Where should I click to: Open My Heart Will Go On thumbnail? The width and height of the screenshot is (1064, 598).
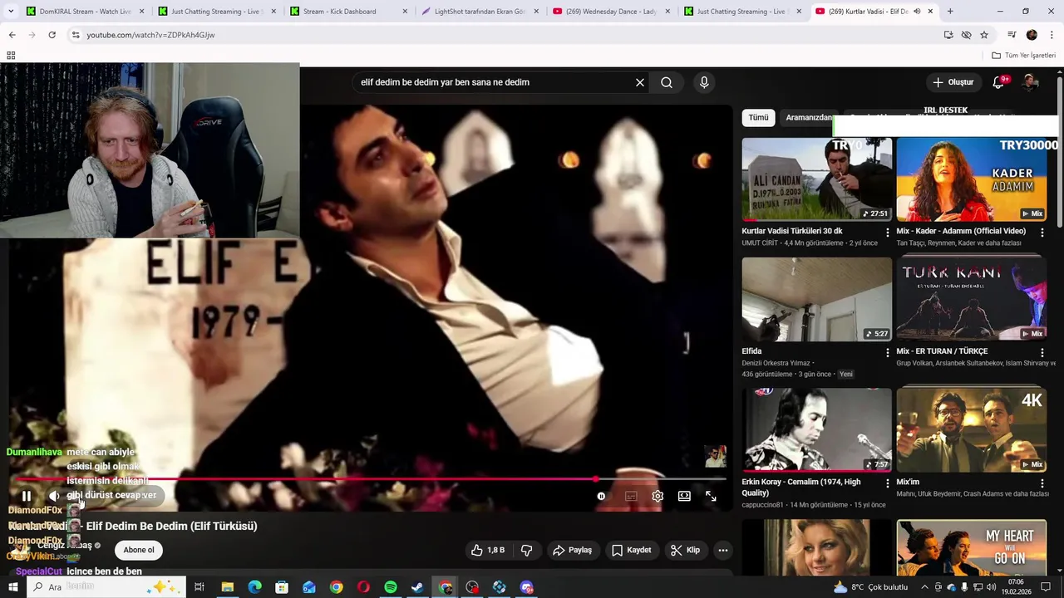click(971, 547)
